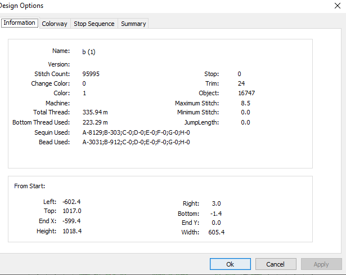
Task: Click the greyed Apply button
Action: [x=321, y=264]
